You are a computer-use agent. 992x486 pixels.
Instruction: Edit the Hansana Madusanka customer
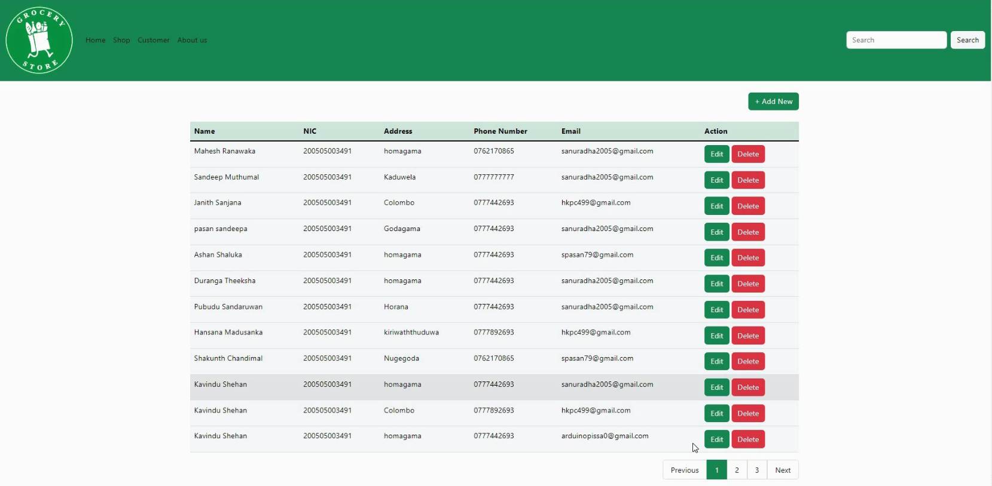coord(716,336)
